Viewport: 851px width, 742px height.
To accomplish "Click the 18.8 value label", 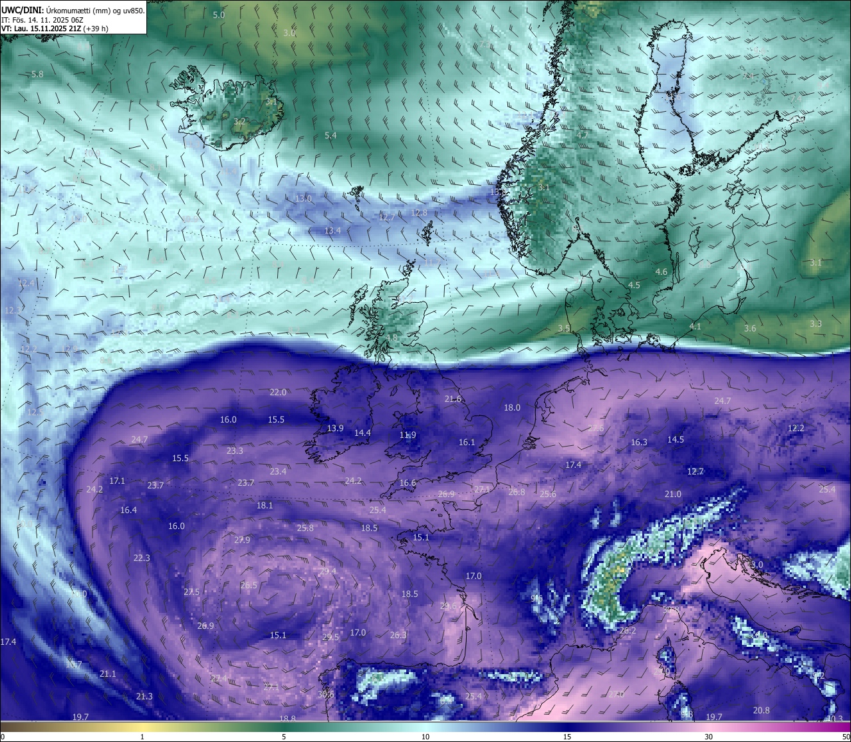I will coord(287,719).
